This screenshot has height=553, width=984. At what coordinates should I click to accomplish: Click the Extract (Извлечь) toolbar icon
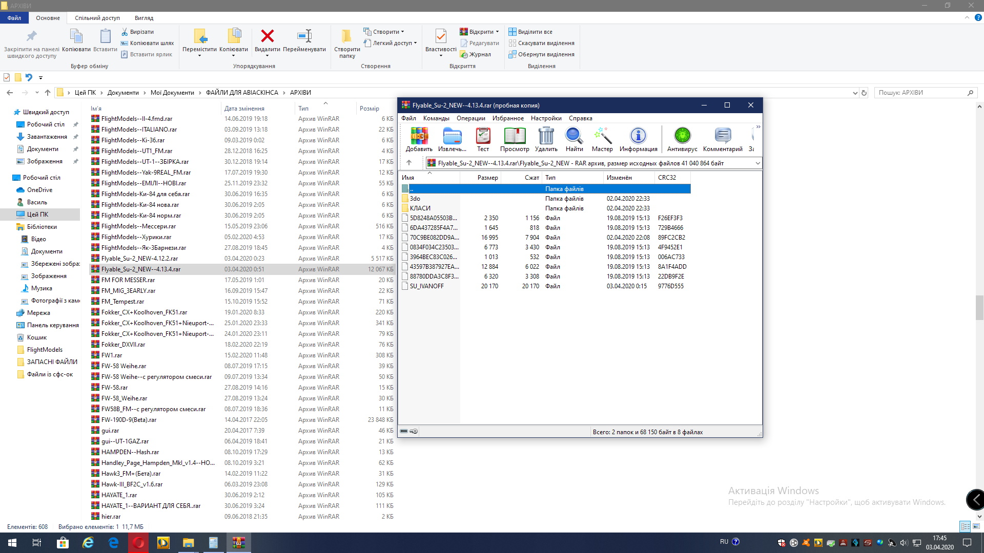[x=452, y=136]
